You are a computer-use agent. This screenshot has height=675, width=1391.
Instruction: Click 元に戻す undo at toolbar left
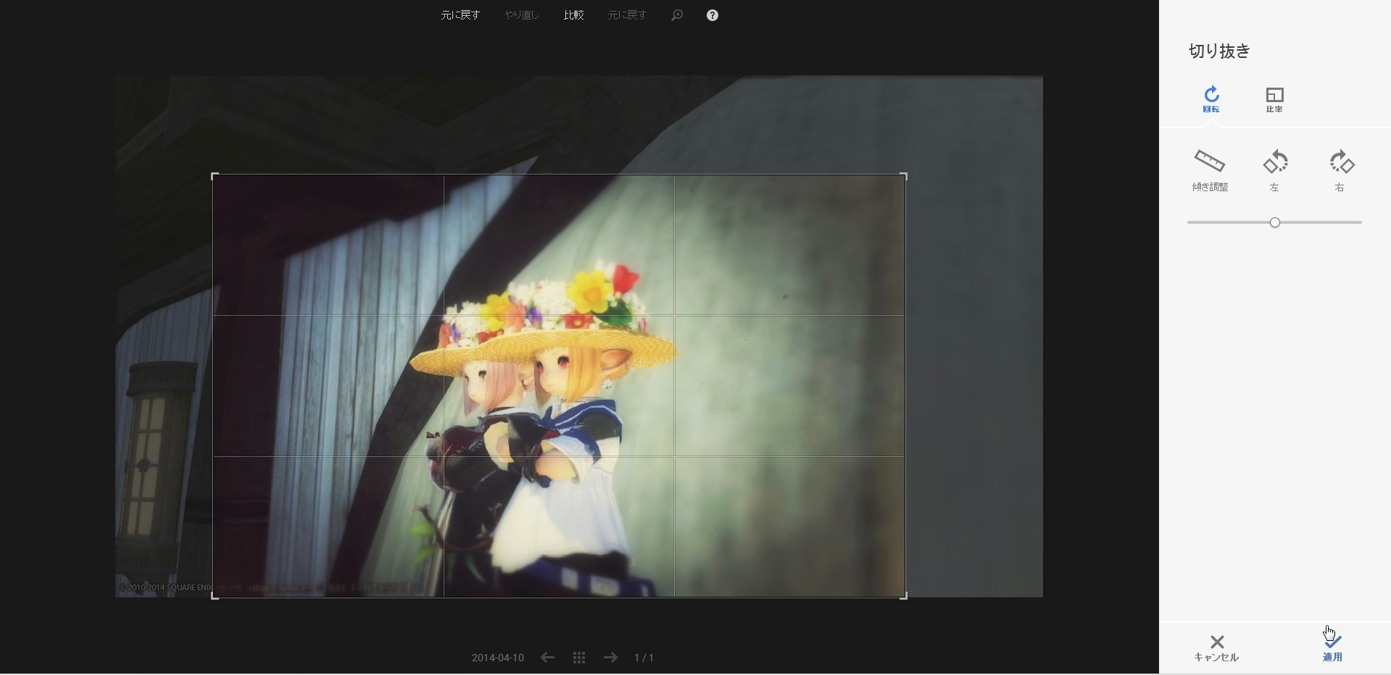click(x=460, y=15)
